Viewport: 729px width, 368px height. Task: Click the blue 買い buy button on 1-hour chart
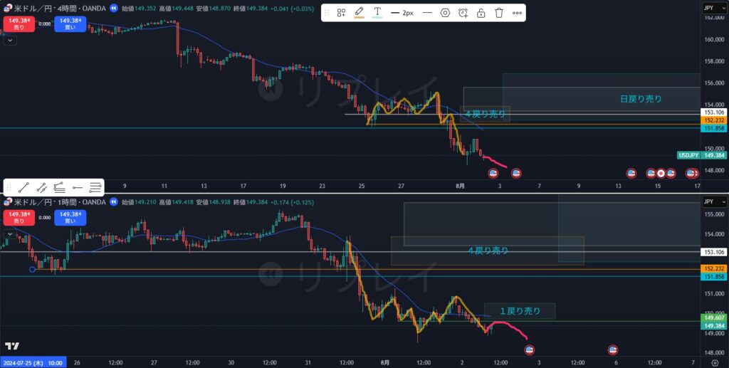[x=71, y=216]
